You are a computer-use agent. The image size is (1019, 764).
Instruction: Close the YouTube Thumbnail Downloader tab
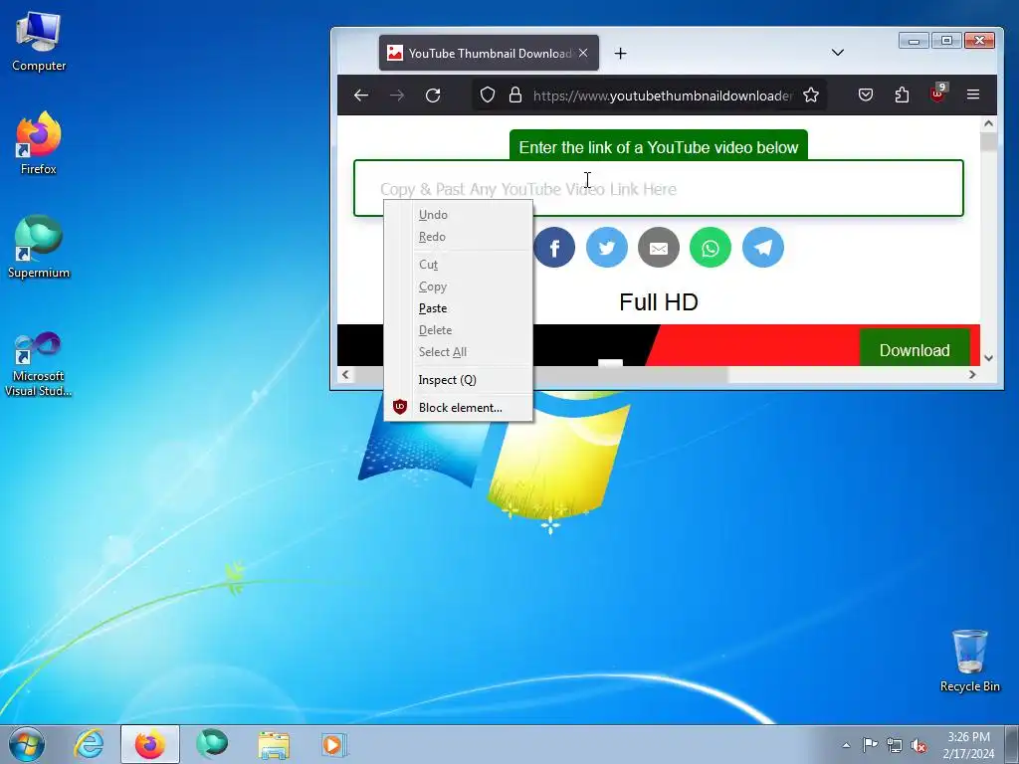pyautogui.click(x=583, y=54)
